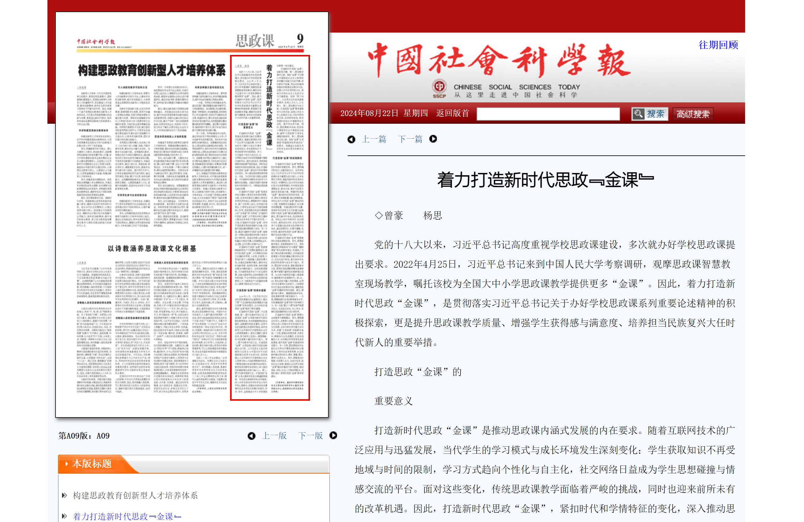The height and width of the screenshot is (522, 804).
Task: Click the previous article left-arrow icon
Action: [x=351, y=139]
